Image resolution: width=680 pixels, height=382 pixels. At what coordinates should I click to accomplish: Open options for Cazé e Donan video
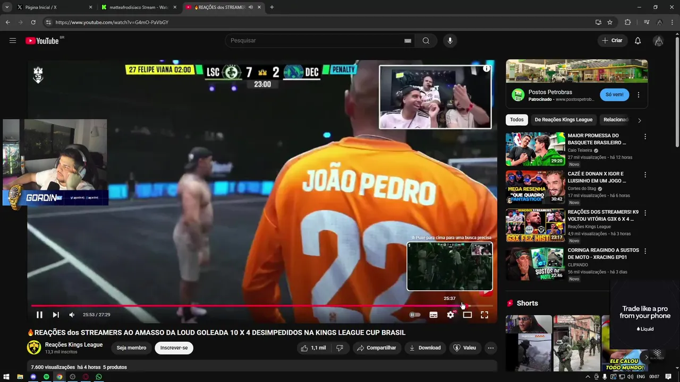tap(645, 175)
